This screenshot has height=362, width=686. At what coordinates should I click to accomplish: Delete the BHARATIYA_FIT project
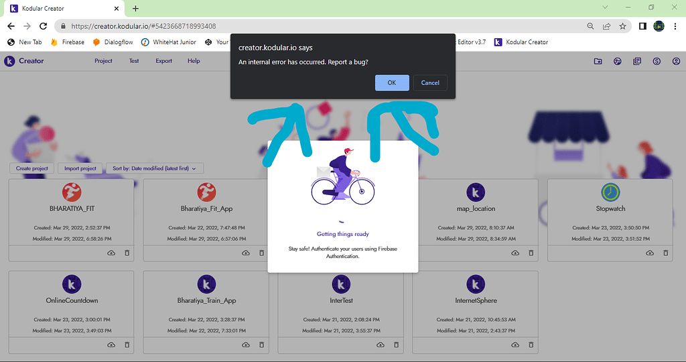point(127,253)
